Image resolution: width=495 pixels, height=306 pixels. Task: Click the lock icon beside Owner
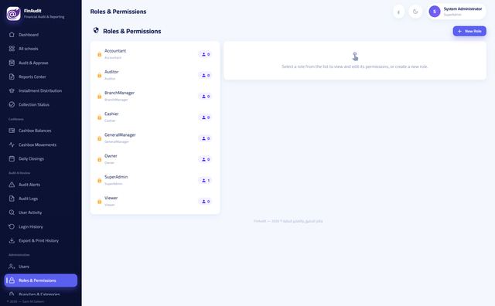(x=100, y=159)
